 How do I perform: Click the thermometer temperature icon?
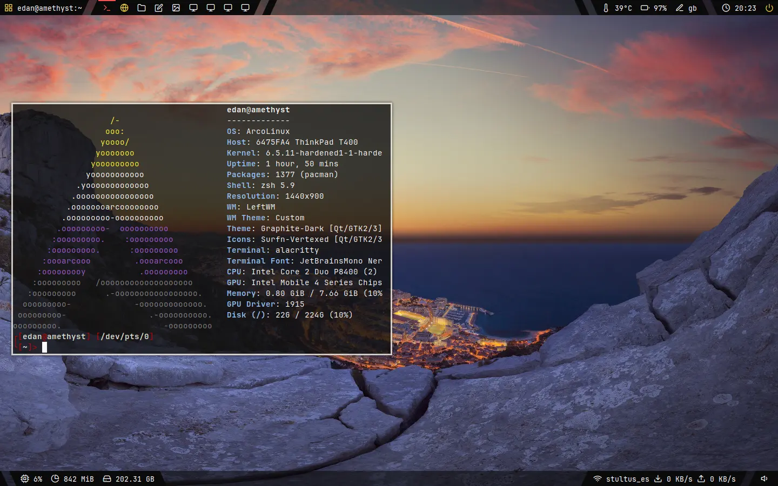(x=606, y=8)
